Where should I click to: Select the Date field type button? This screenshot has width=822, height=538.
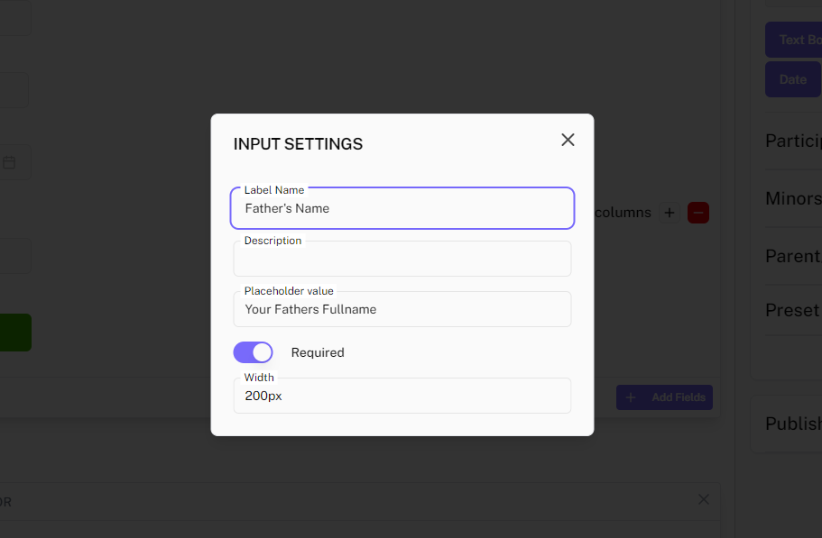[x=792, y=79]
